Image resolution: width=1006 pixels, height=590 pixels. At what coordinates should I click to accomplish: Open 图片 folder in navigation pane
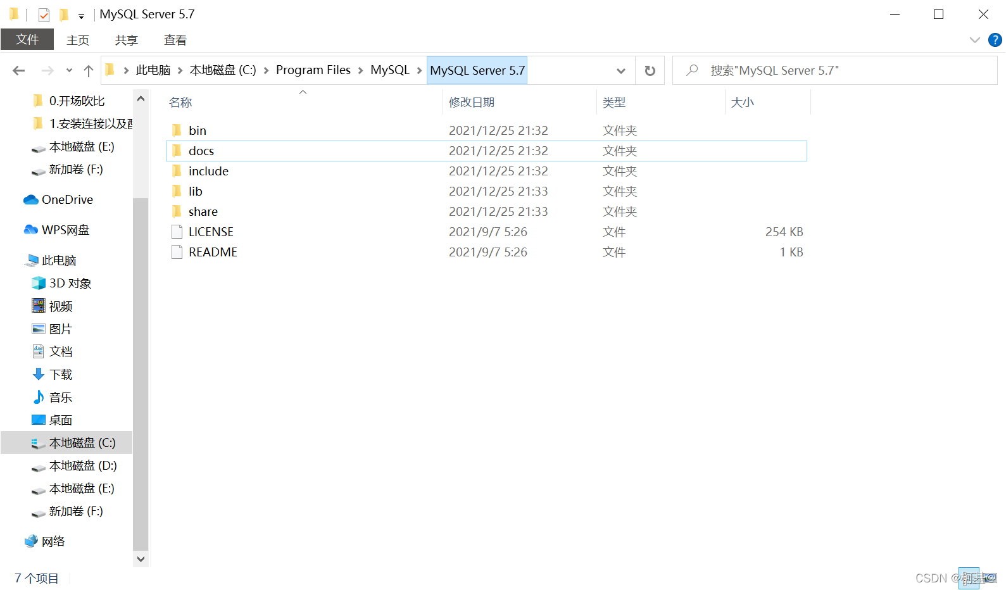[x=60, y=329]
